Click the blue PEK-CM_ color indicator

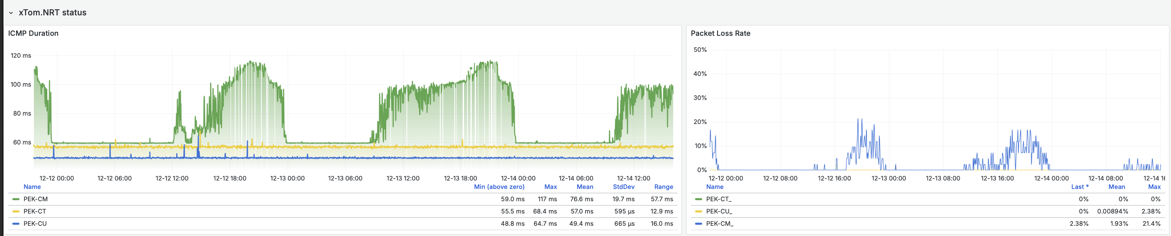[x=698, y=223]
